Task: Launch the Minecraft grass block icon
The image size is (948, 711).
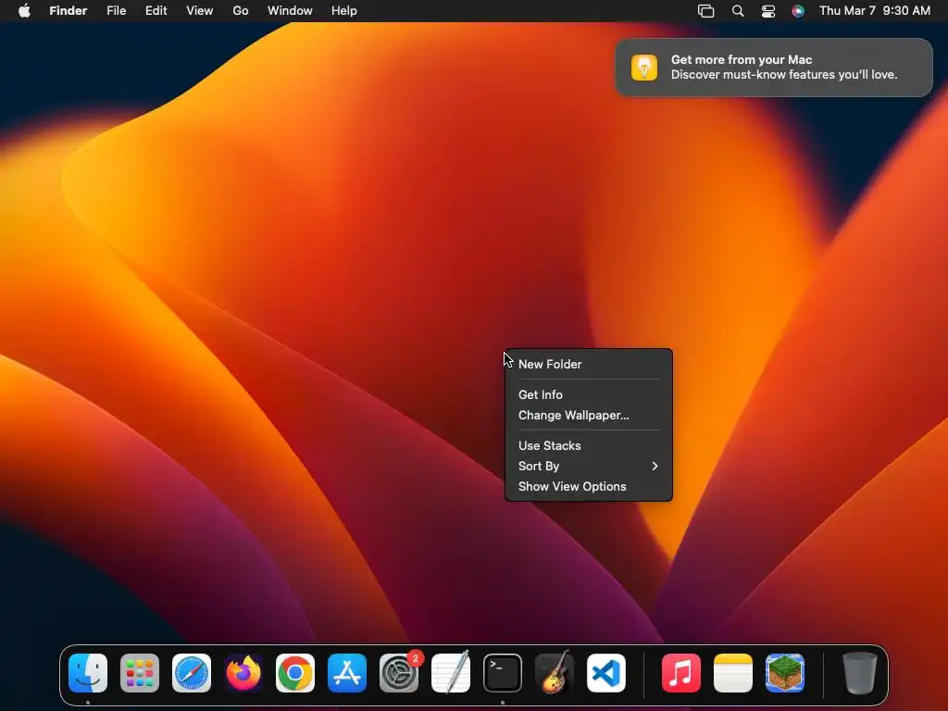Action: tap(785, 672)
